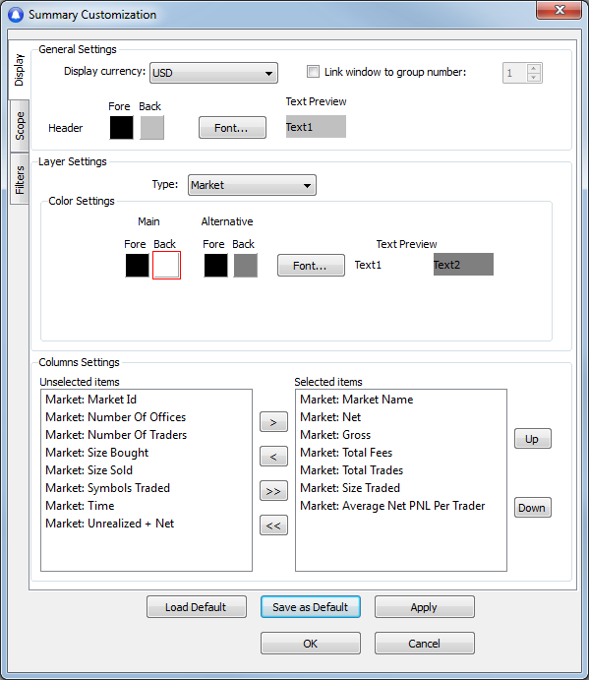589x680 pixels.
Task: Pick the Main white Back color swatch
Action: coord(166,266)
